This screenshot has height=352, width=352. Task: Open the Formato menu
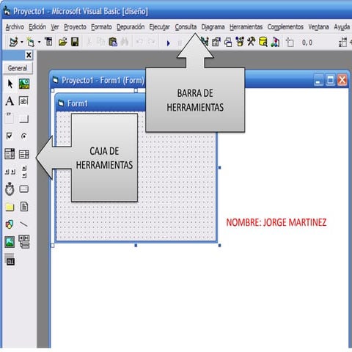[101, 26]
